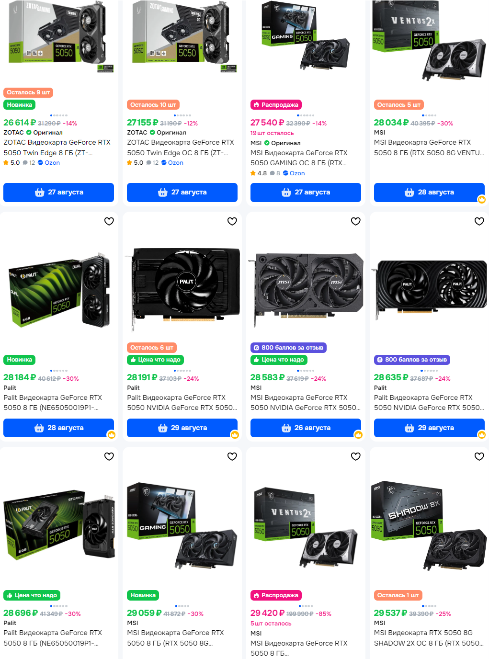Open MSI SHADOW 2X OC product title link
The image size is (489, 659).
pyautogui.click(x=429, y=638)
